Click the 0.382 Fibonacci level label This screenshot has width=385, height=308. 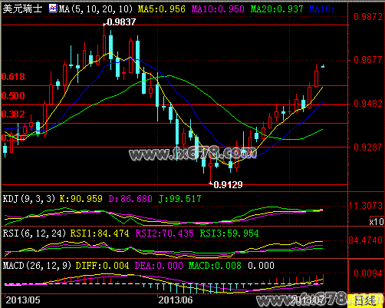point(13,114)
